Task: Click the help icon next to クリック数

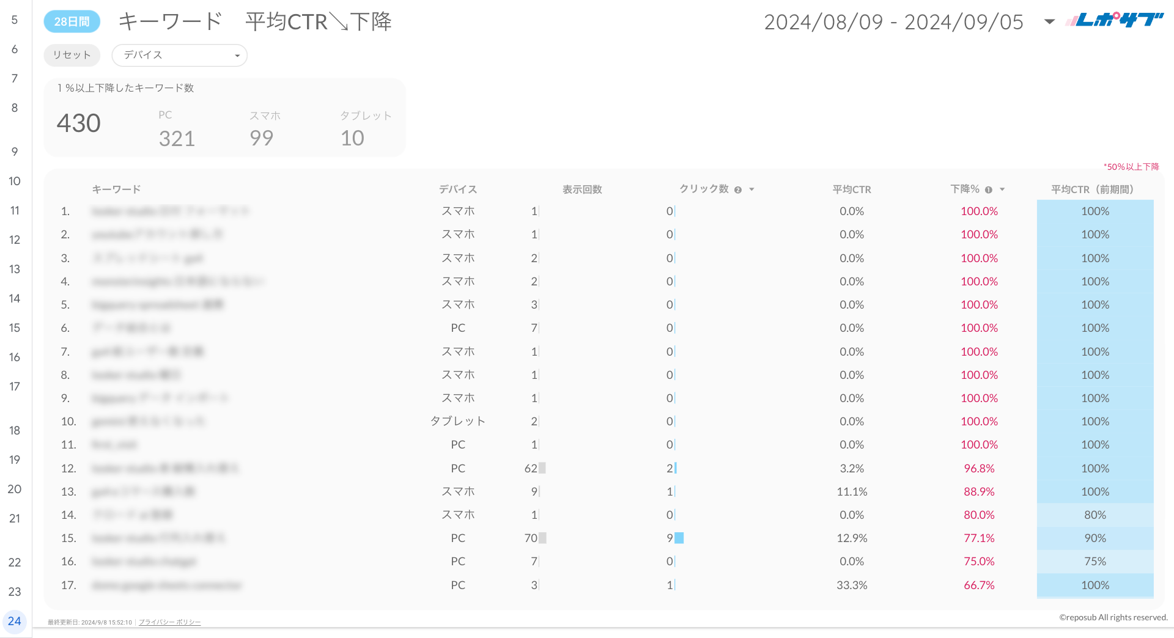Action: [x=738, y=190]
